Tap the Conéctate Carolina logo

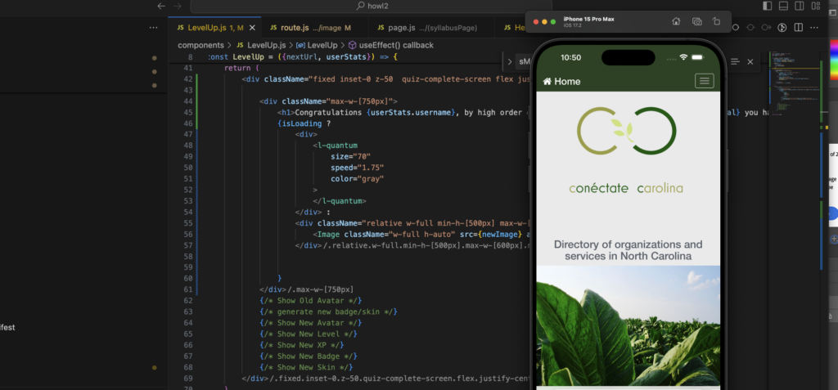coord(626,150)
